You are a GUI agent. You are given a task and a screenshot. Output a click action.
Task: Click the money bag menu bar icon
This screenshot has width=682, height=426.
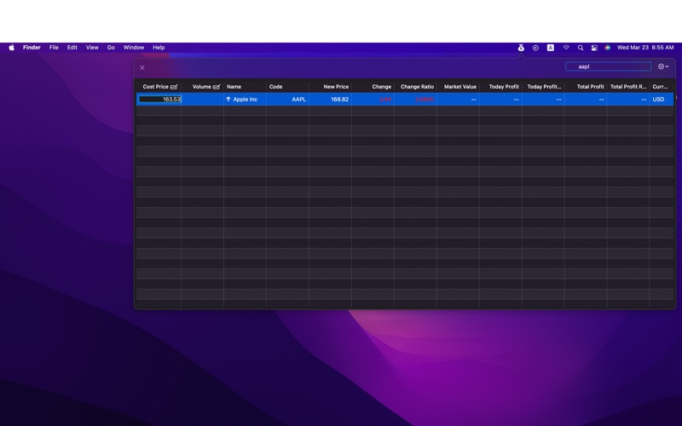(x=521, y=48)
